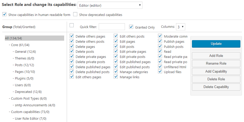Choose the Plugins (5/0) group
Screen dimensions: 244x122
pos(24,79)
